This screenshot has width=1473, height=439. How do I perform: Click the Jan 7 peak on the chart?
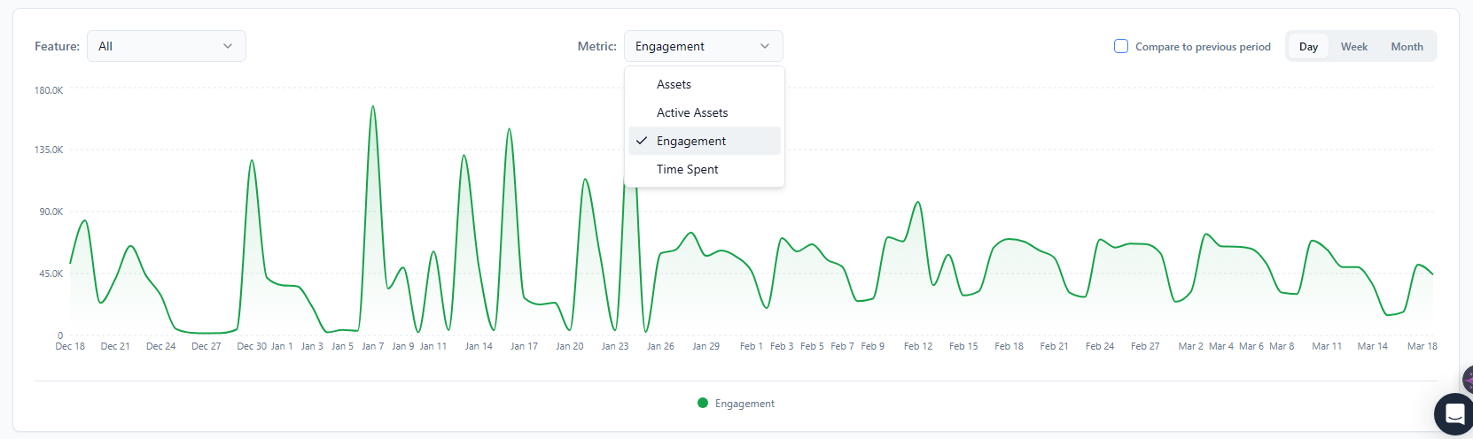tap(373, 107)
